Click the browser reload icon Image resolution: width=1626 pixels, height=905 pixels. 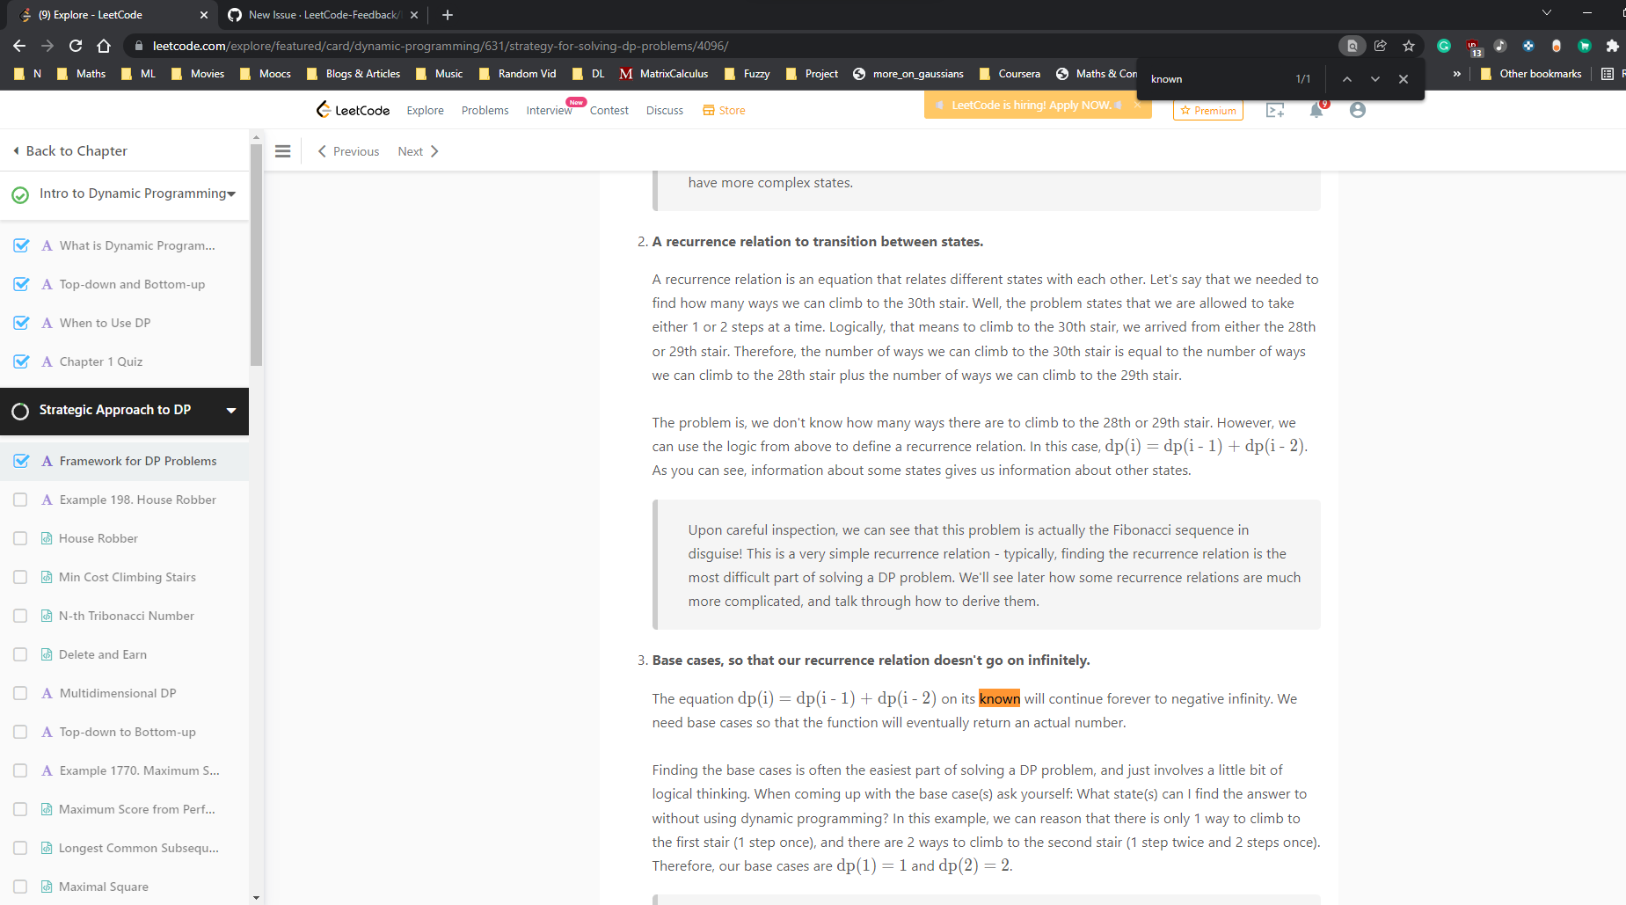[x=76, y=46]
